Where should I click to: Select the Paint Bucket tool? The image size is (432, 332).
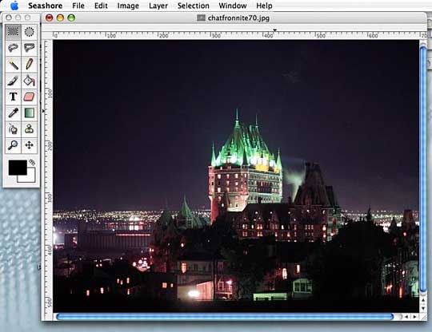click(x=30, y=81)
